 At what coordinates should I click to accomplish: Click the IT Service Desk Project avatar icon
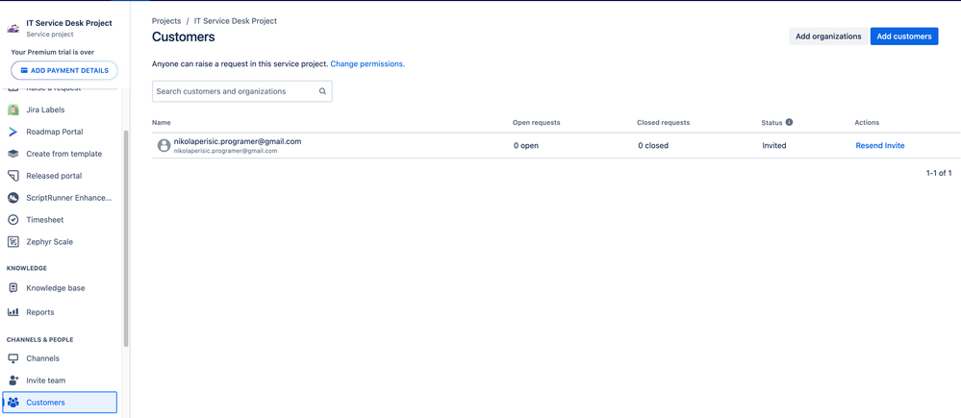point(13,28)
